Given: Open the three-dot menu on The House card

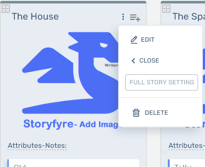Looking at the screenshot, I should [x=123, y=17].
